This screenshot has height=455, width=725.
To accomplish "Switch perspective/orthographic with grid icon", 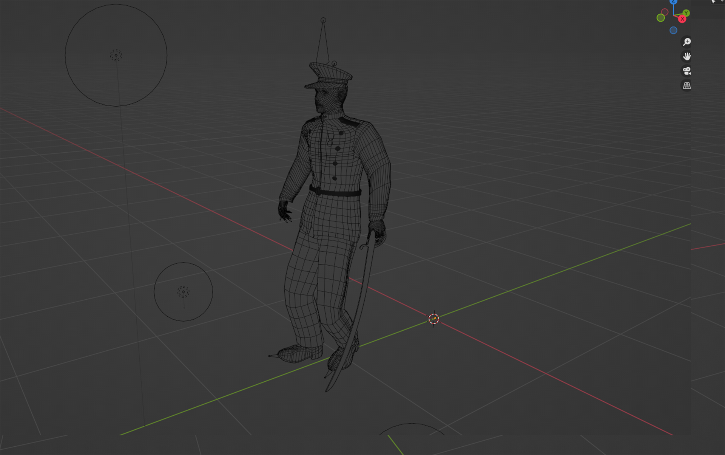I will coord(686,86).
